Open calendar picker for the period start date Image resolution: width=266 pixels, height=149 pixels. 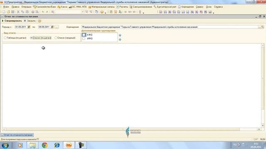[x=29, y=27]
